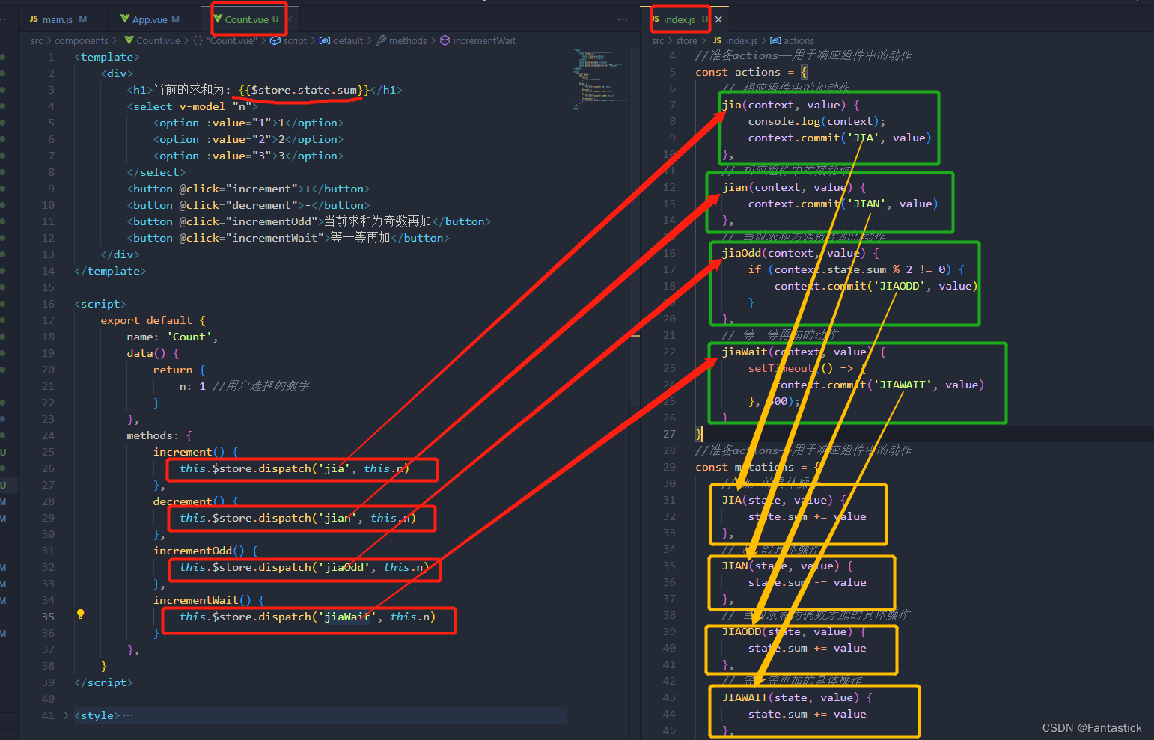
Task: Click "this.$store.dispatch('jiaOdd', this.n)" line
Action: pos(304,567)
